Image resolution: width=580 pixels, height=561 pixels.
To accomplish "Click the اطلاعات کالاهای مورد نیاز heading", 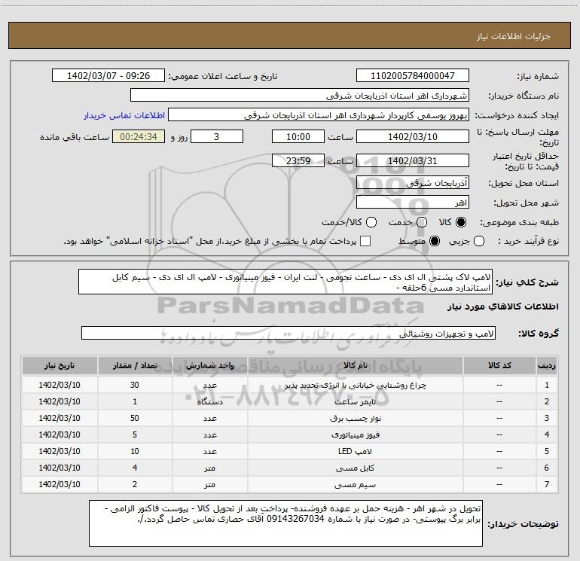I will (x=503, y=306).
